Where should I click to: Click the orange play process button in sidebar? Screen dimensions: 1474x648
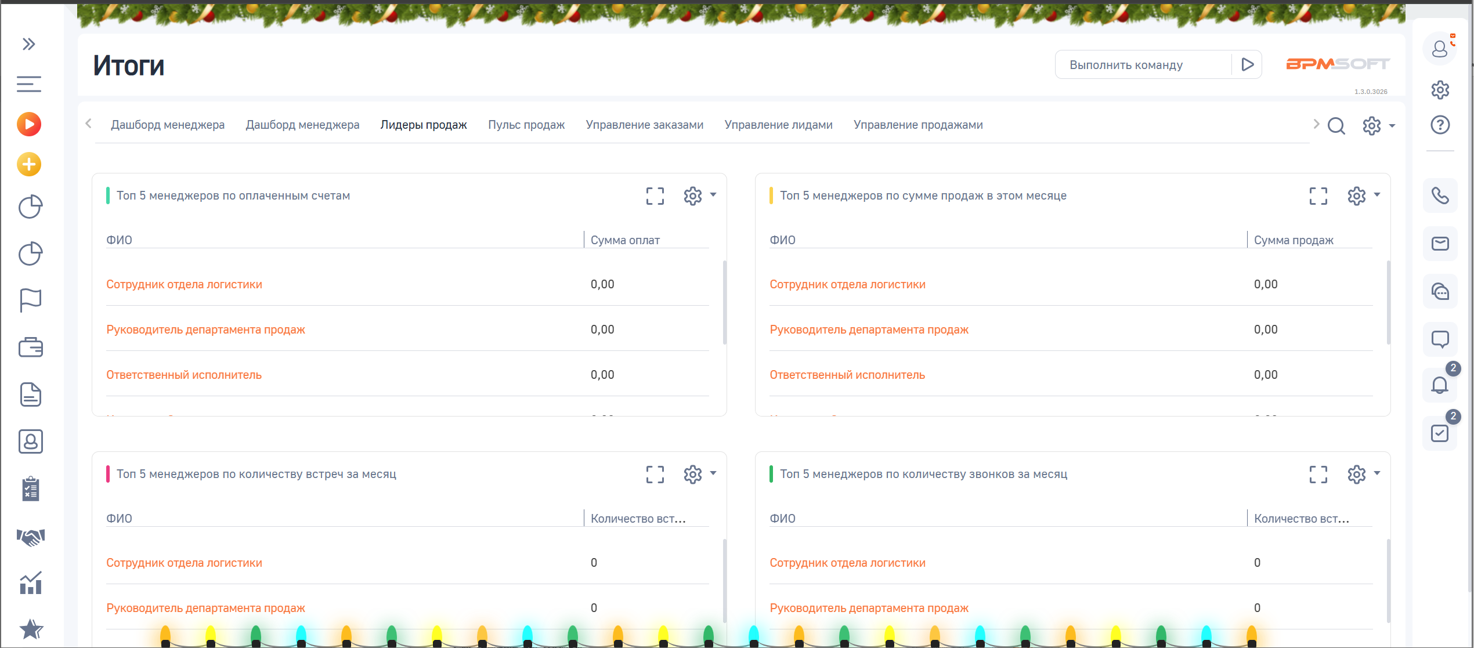tap(29, 124)
